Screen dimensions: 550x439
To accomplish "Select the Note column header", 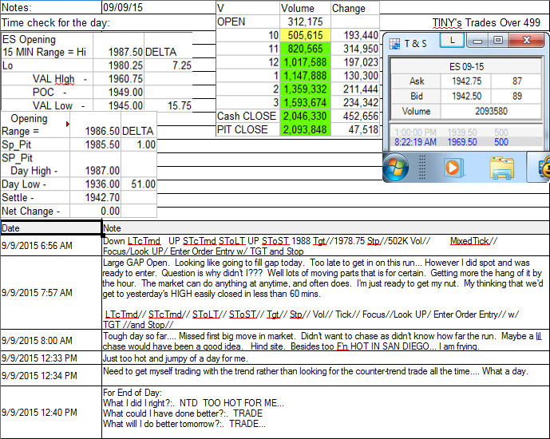I will pyautogui.click(x=325, y=228).
